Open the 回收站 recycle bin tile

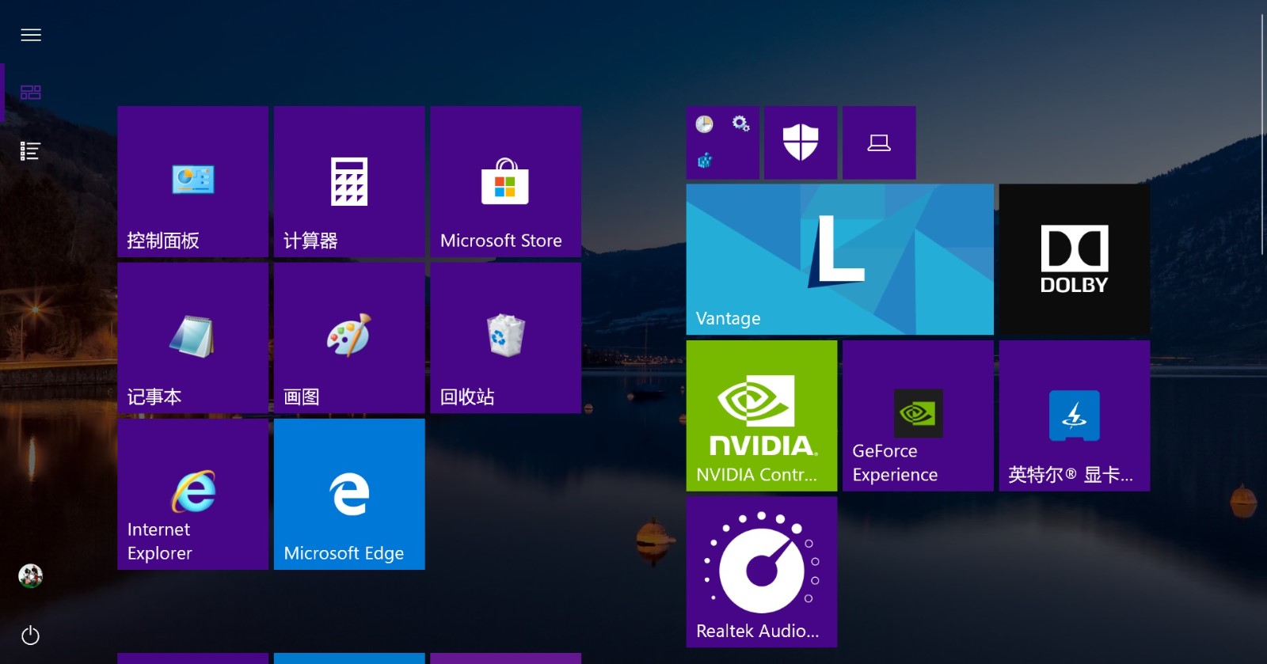tap(506, 338)
